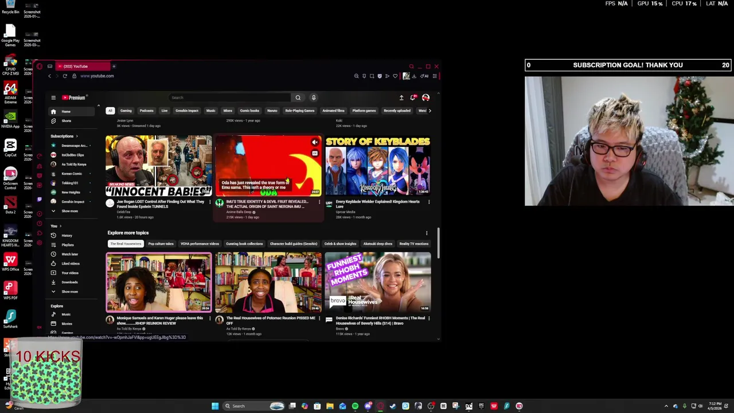This screenshot has width=734, height=413.
Task: Select the Comic books category chip
Action: [249, 111]
